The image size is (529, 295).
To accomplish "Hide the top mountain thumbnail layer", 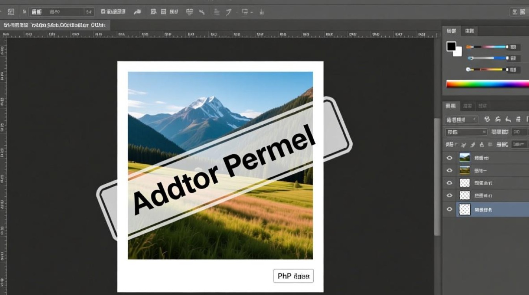I will click(449, 158).
